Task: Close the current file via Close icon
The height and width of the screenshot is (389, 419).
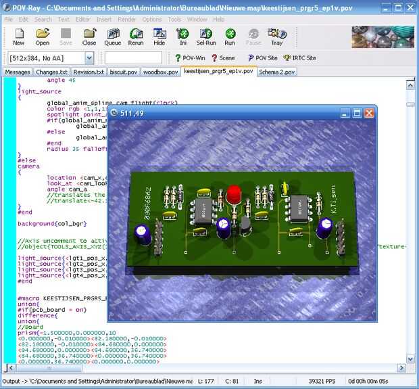Action: (x=89, y=37)
